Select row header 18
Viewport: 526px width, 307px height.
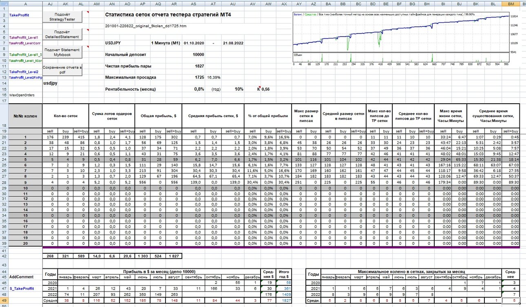tap(4, 115)
